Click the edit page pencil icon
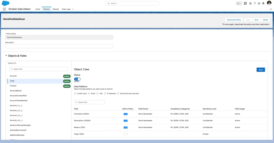The width and height of the screenshot is (274, 143). (x=271, y=9)
